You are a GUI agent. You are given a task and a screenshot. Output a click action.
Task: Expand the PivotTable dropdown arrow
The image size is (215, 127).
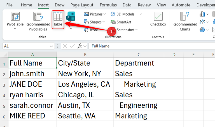(x=15, y=29)
